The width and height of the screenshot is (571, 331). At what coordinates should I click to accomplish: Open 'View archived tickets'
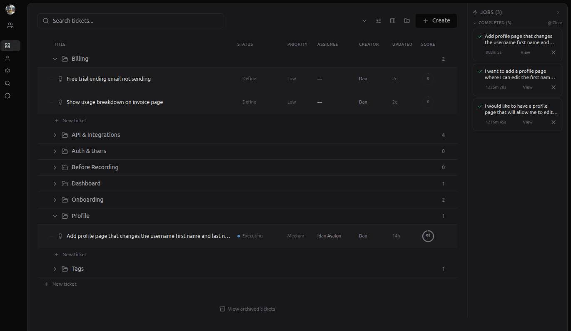[247, 309]
